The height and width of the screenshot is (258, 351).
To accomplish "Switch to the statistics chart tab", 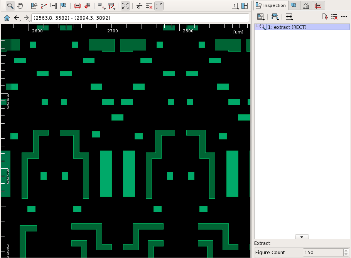I will (x=306, y=6).
